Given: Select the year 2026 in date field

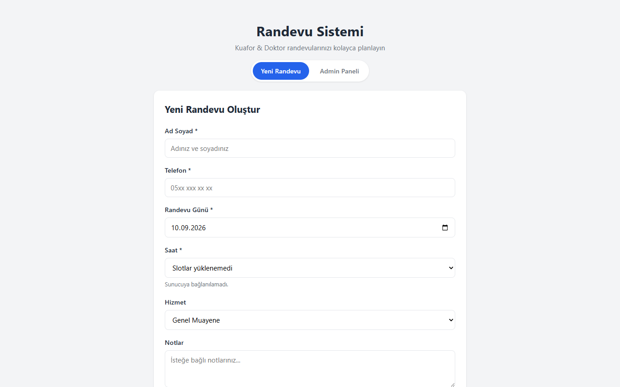Looking at the screenshot, I should [x=198, y=227].
